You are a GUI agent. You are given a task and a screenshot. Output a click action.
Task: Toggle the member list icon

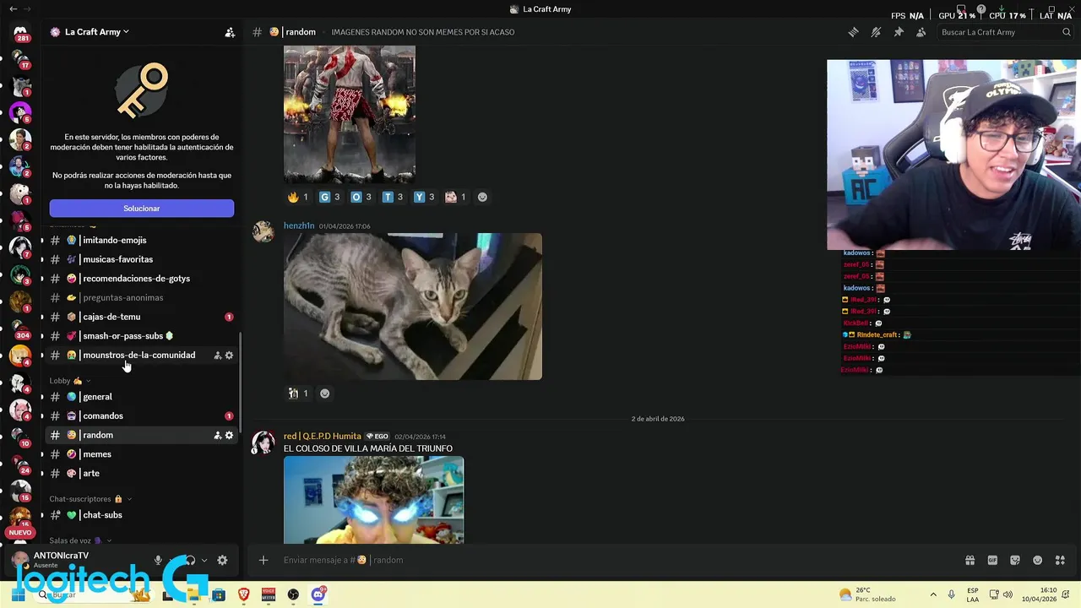click(921, 32)
